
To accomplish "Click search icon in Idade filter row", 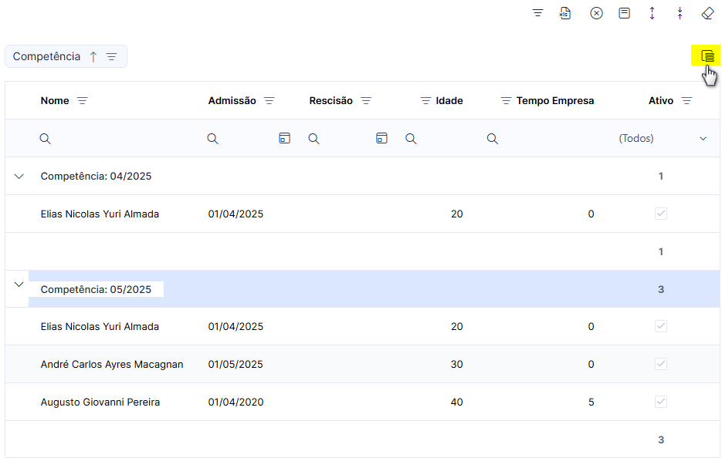I will 411,139.
